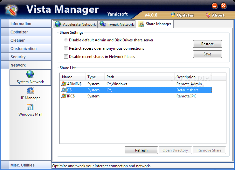
Task: Select the System Network globe icon
Action: pos(30,74)
